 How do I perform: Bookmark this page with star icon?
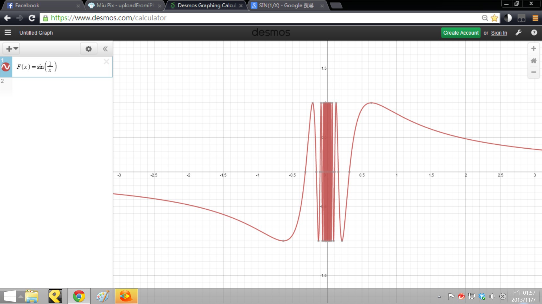point(494,18)
